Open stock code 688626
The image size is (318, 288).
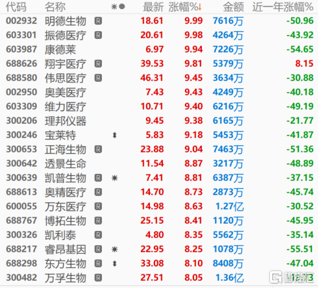coord(21,64)
